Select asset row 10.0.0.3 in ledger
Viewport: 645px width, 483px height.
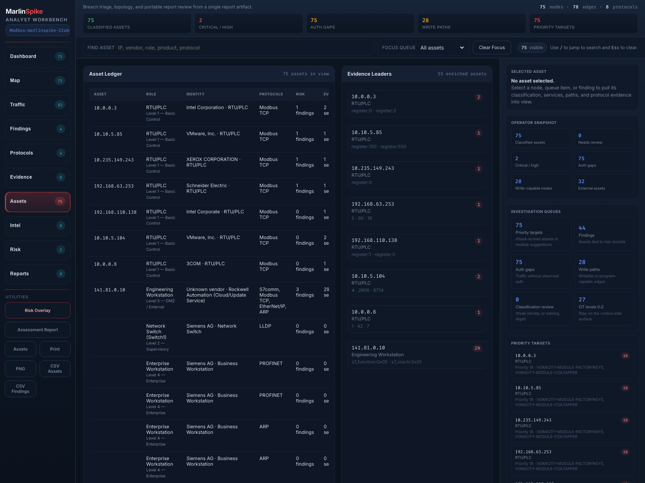coord(209,114)
